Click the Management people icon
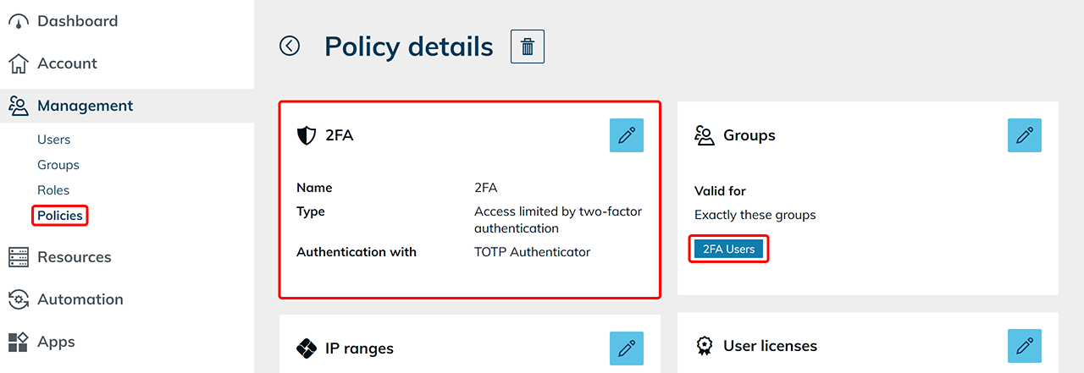 pyautogui.click(x=18, y=106)
